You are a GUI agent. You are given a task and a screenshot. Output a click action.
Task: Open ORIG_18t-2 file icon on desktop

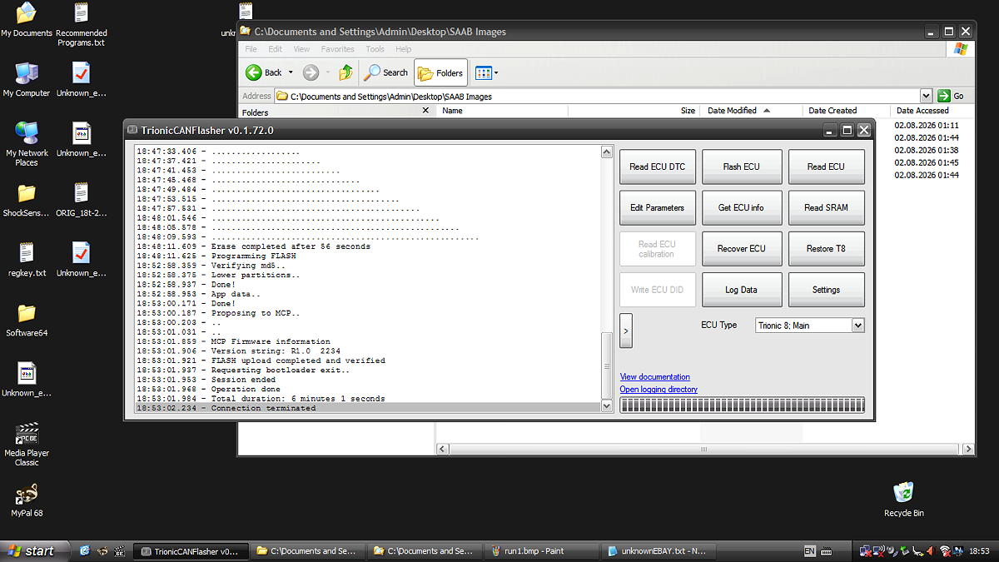(x=81, y=201)
